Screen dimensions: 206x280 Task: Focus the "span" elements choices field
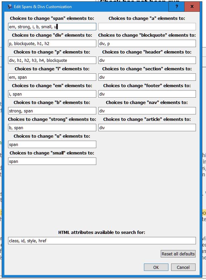click(52, 27)
